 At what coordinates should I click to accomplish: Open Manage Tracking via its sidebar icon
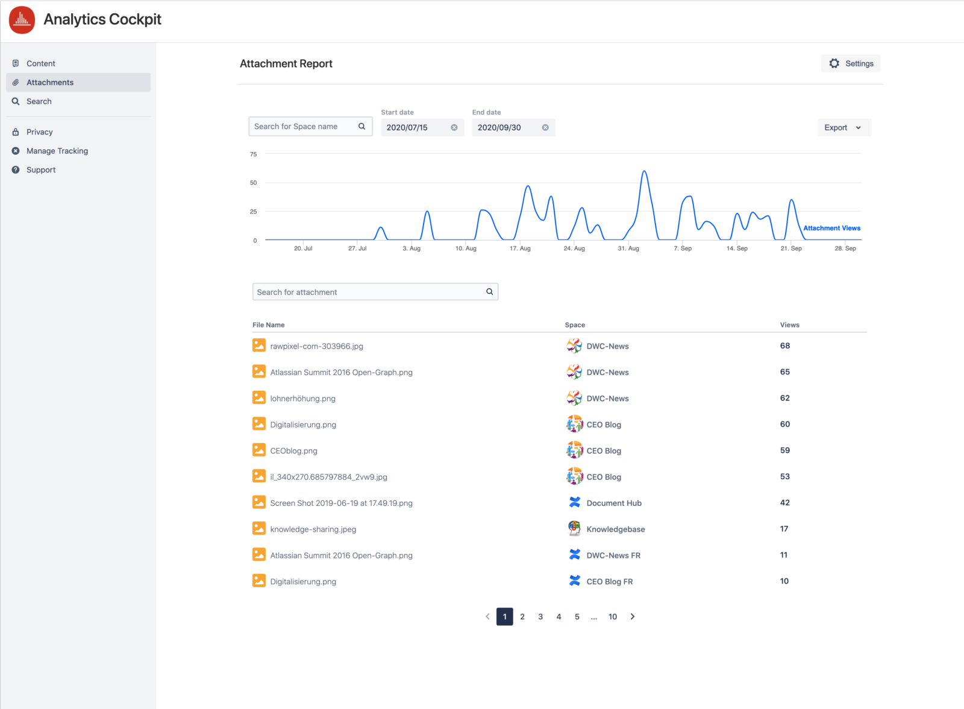pos(16,151)
